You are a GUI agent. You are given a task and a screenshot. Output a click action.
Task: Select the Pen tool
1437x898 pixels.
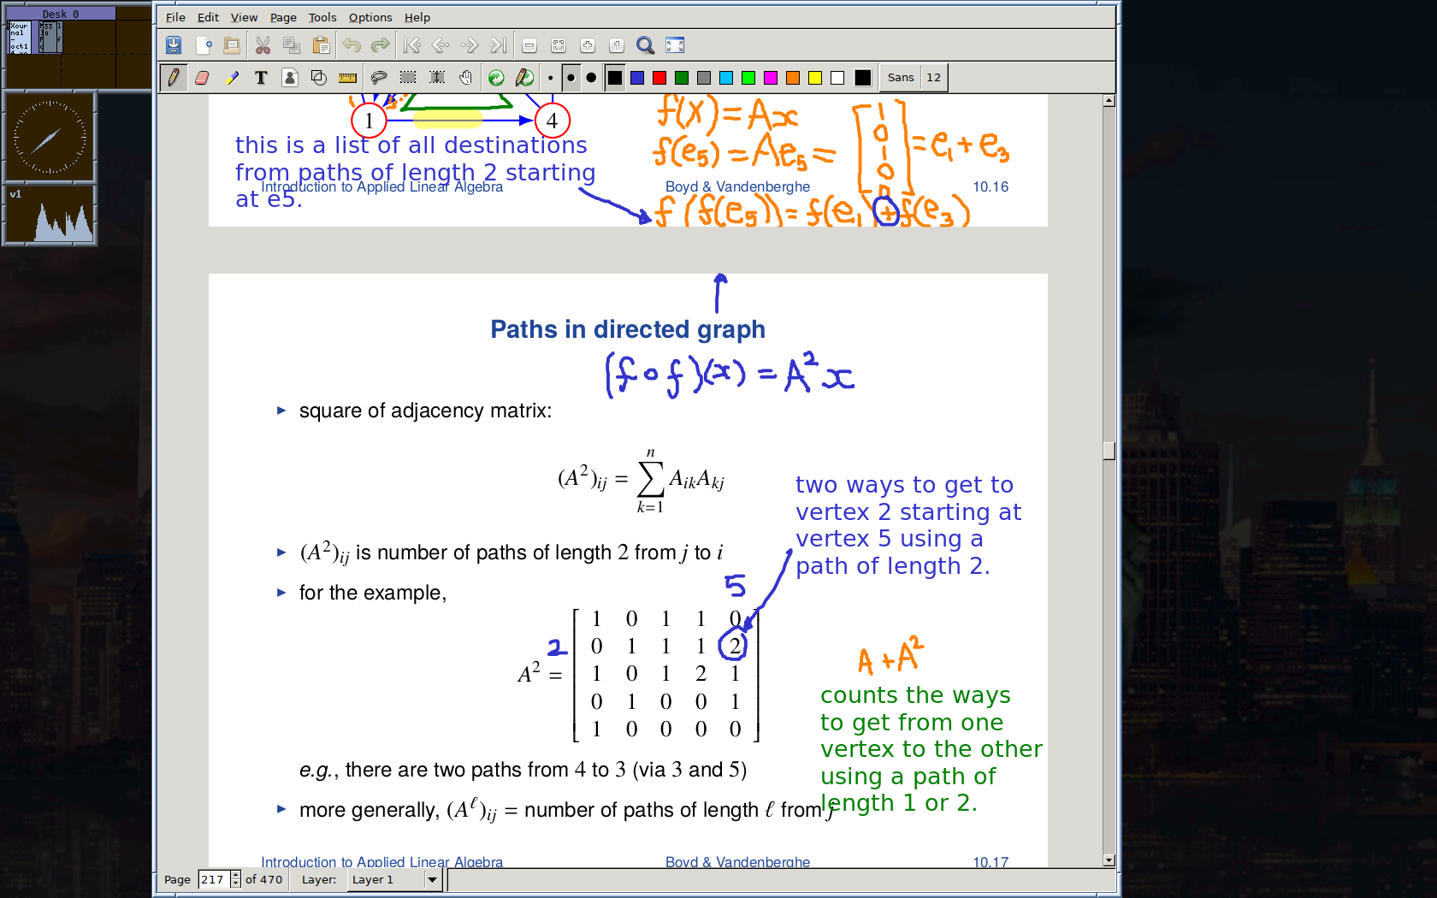pos(173,77)
